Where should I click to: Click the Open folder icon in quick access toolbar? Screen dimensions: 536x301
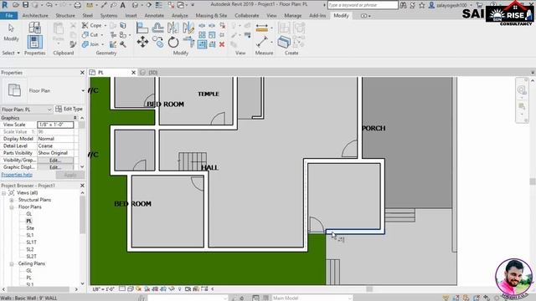pyautogui.click(x=16, y=5)
